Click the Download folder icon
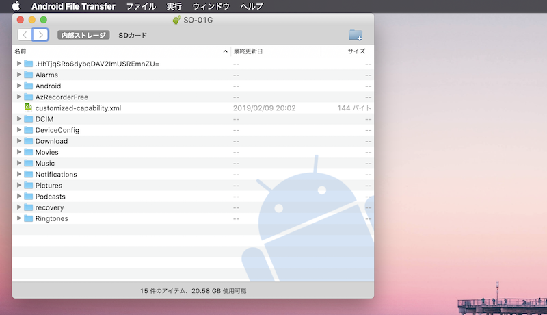This screenshot has height=315, width=547. click(29, 141)
